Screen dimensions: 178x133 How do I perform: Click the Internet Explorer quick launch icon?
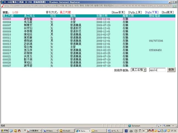click(x=12, y=131)
